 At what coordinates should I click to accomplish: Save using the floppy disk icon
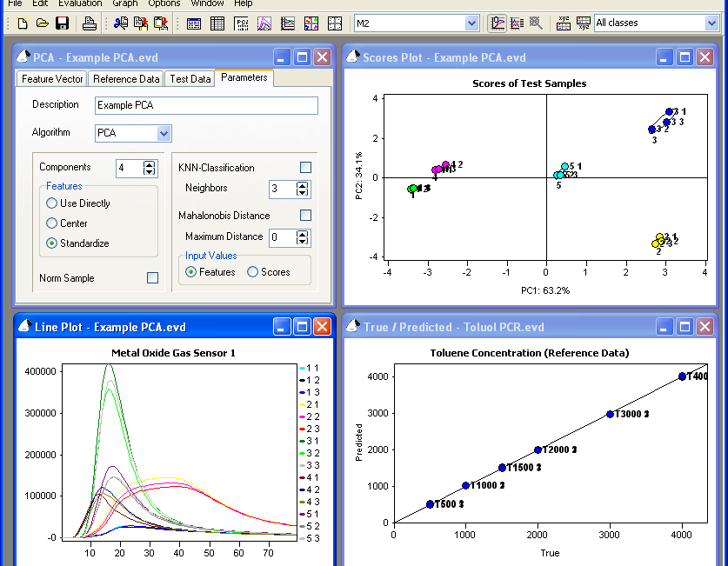[x=62, y=23]
